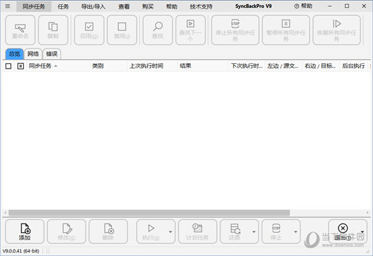Image resolution: width=373 pixels, height=256 pixels.
Task: Click the scrollbar left arrow
Action: [5, 213]
